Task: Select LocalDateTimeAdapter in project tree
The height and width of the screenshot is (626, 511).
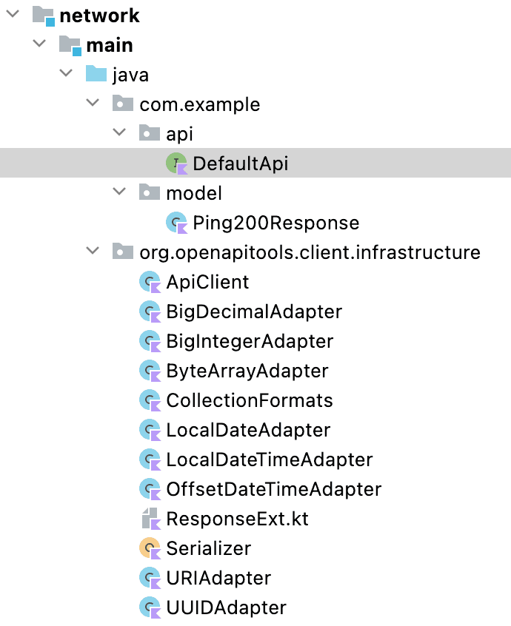Action: tap(269, 460)
